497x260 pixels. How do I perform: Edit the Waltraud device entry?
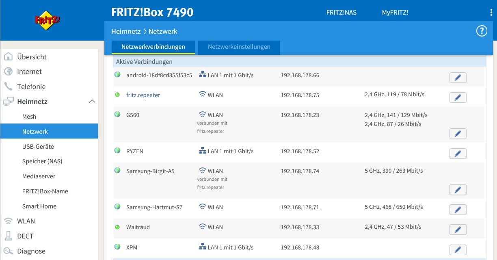[458, 230]
